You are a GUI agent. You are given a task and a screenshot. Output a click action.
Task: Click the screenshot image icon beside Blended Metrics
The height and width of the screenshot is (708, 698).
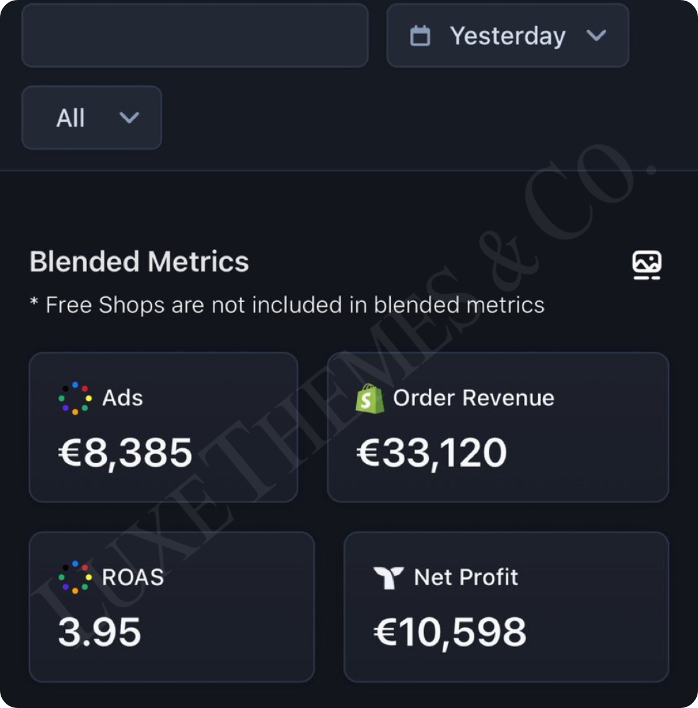pyautogui.click(x=647, y=264)
